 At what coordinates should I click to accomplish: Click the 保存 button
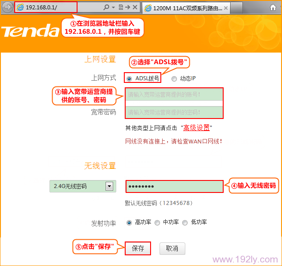point(138,248)
